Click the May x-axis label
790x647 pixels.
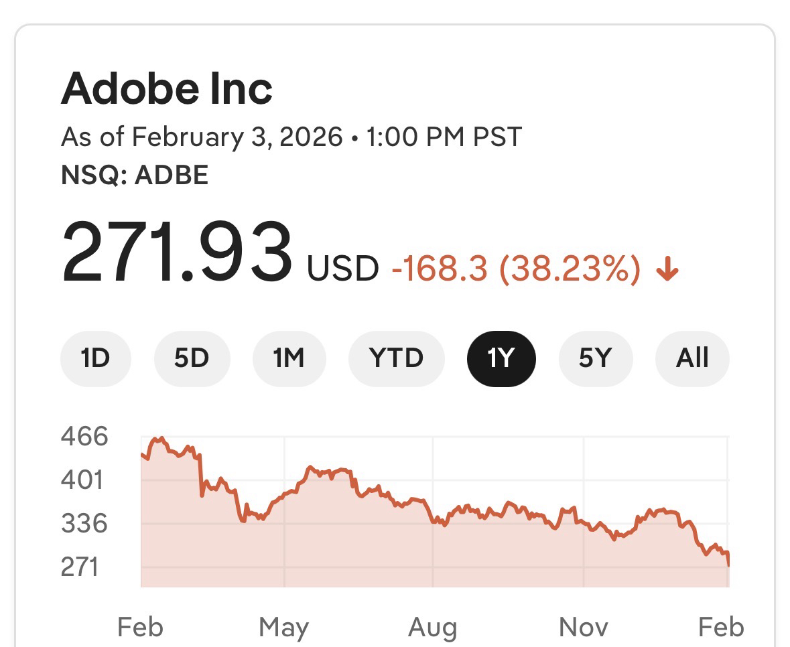pos(283,628)
